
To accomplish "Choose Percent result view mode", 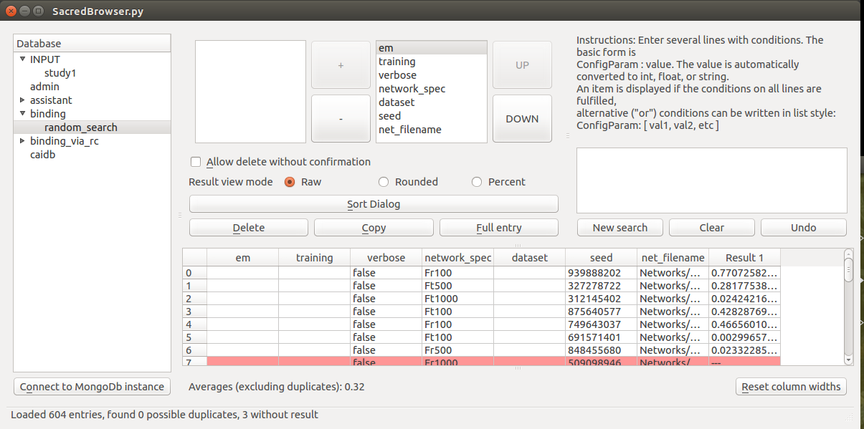I will pyautogui.click(x=477, y=182).
